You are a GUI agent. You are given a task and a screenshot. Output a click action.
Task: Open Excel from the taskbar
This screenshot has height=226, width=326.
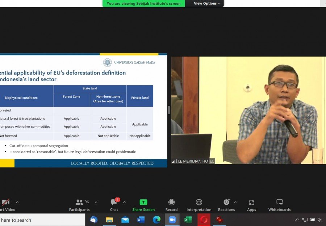click(x=188, y=220)
